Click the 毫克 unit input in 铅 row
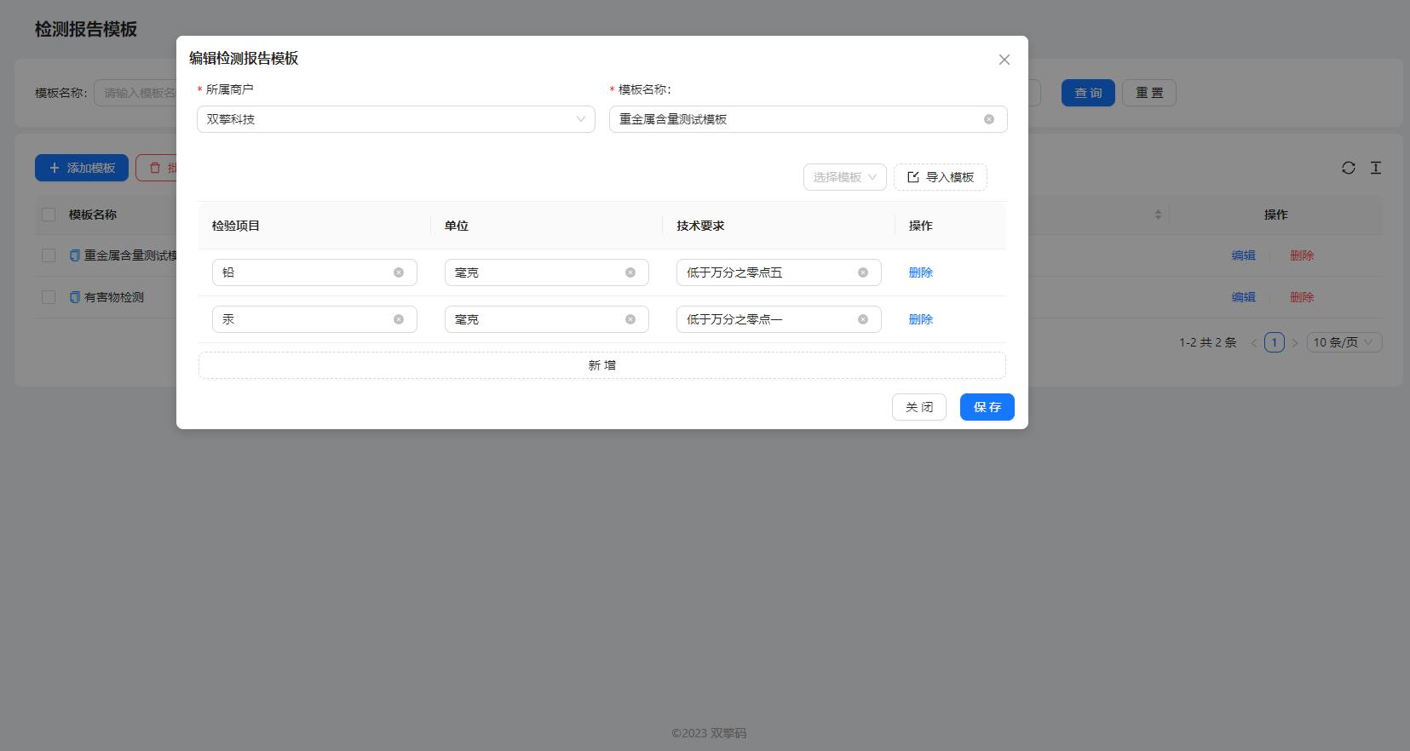This screenshot has height=751, width=1410. click(547, 272)
